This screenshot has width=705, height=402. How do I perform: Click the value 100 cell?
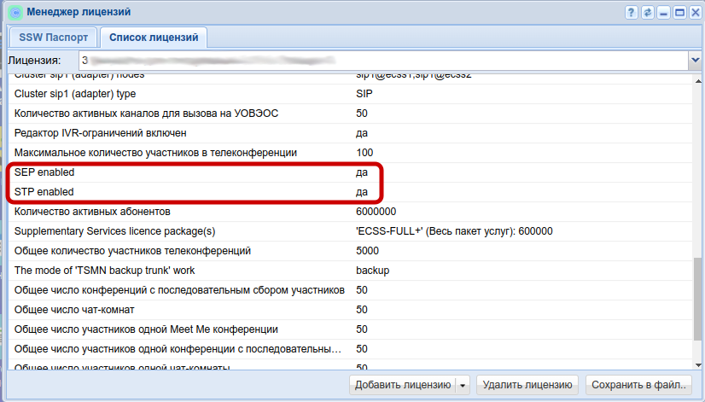364,153
